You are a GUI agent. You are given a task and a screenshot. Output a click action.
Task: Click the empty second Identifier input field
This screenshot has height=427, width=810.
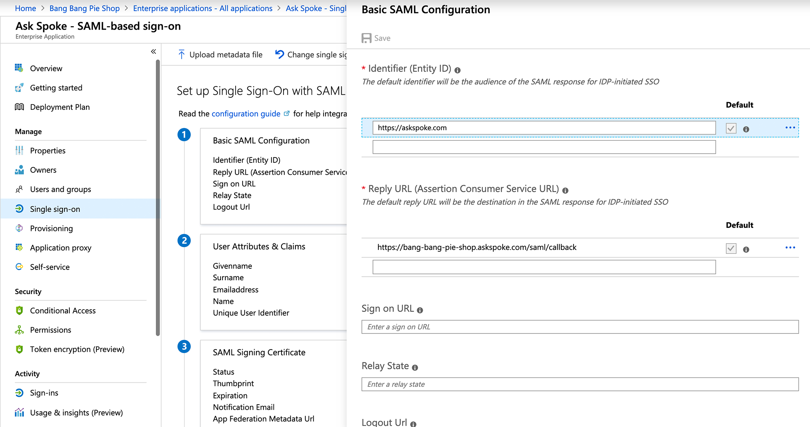(544, 147)
